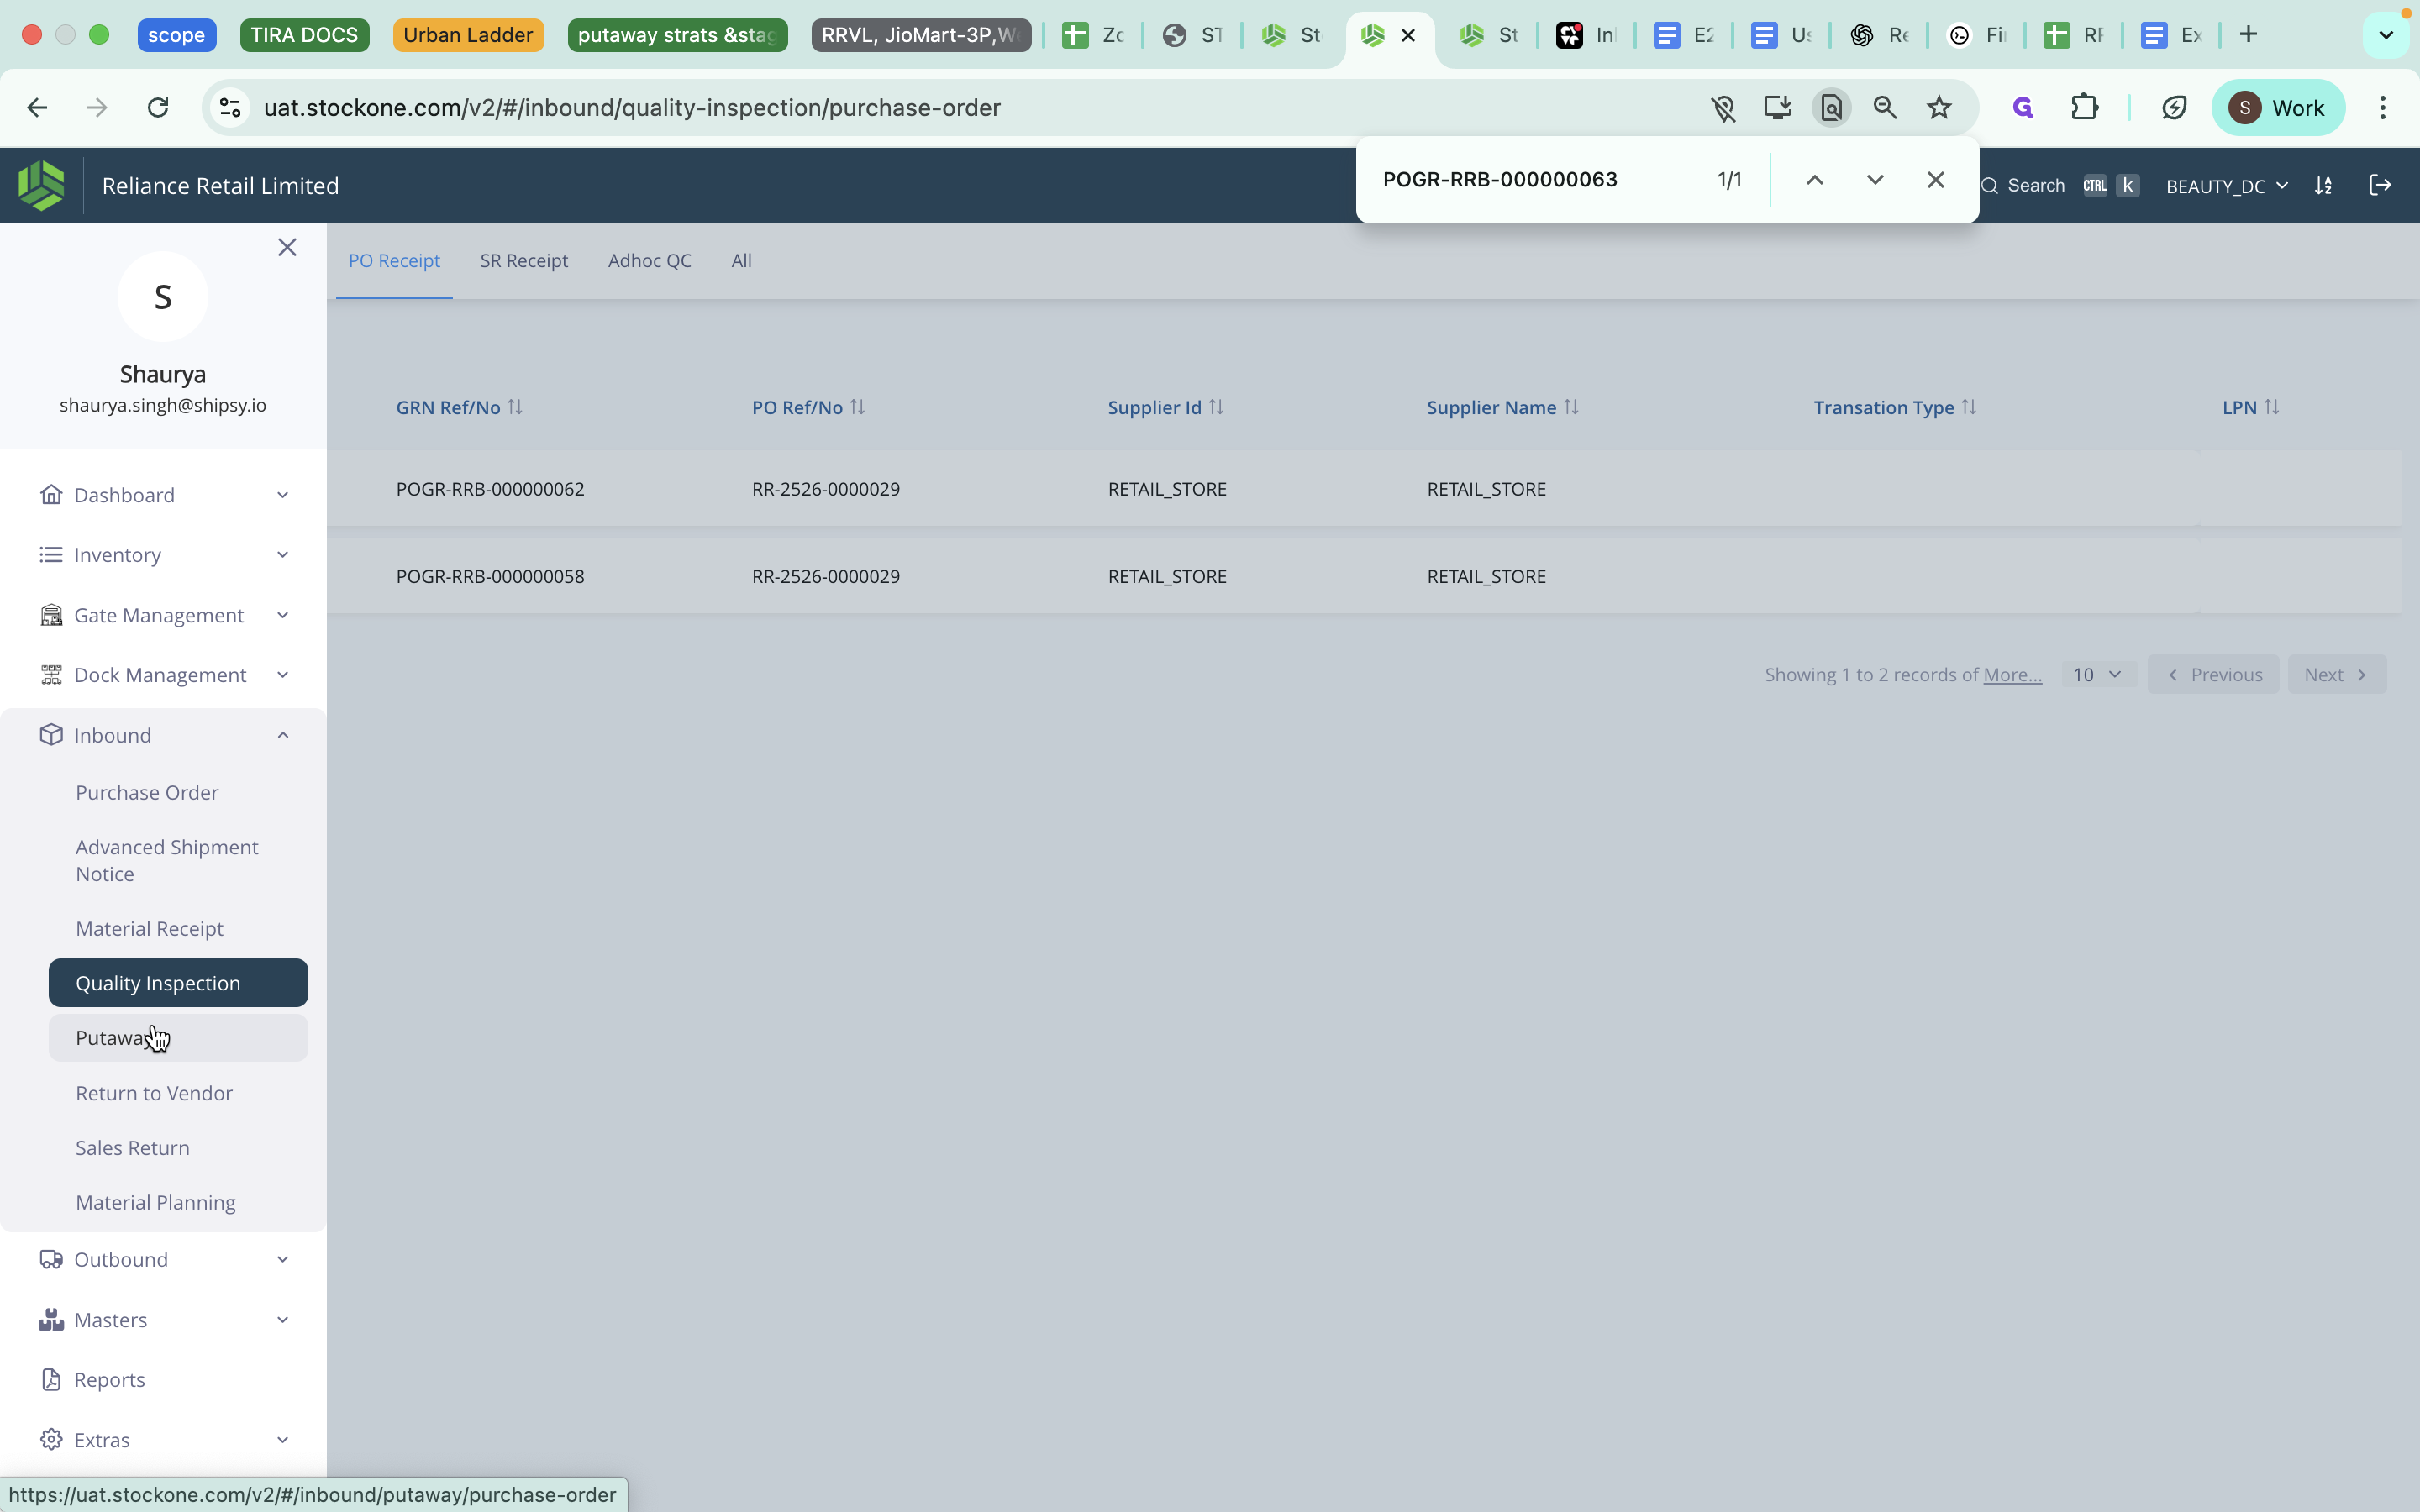Screen dimensions: 2420x1512
Task: Sort by Supplier Name column icon
Action: point(1571,407)
